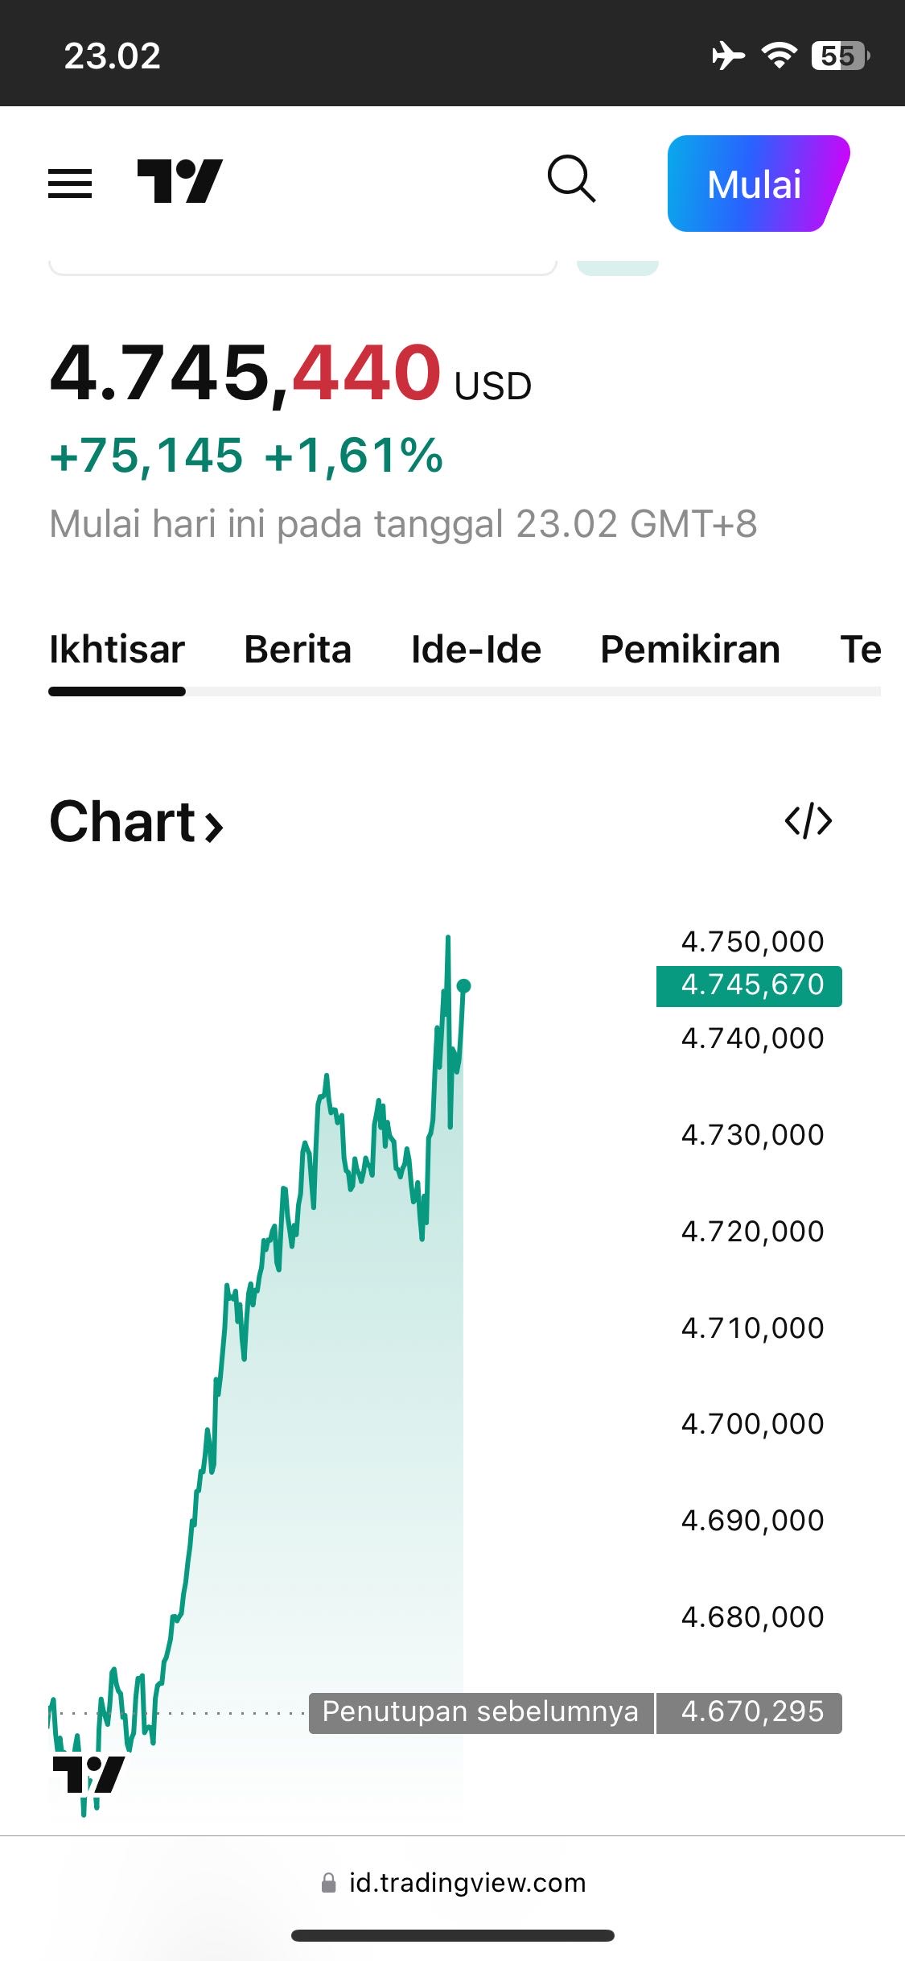Select the Pemikiran tab

point(689,650)
